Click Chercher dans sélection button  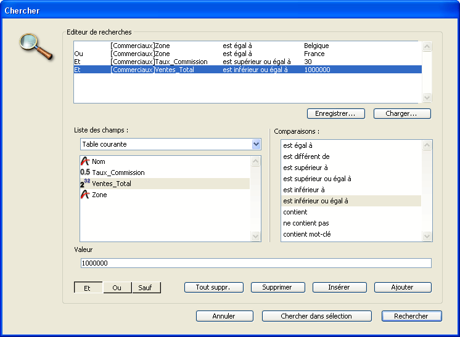tap(316, 316)
